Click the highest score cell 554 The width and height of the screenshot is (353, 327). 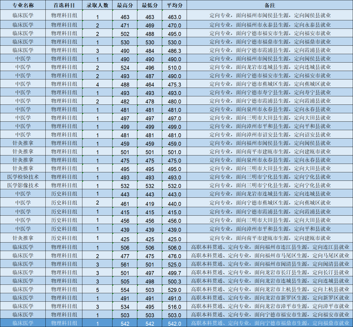(125, 290)
